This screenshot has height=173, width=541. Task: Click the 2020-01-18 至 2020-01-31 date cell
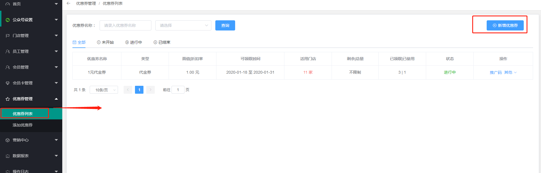tap(250, 73)
